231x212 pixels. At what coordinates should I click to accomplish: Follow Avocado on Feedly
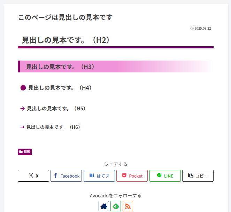pyautogui.click(x=116, y=206)
